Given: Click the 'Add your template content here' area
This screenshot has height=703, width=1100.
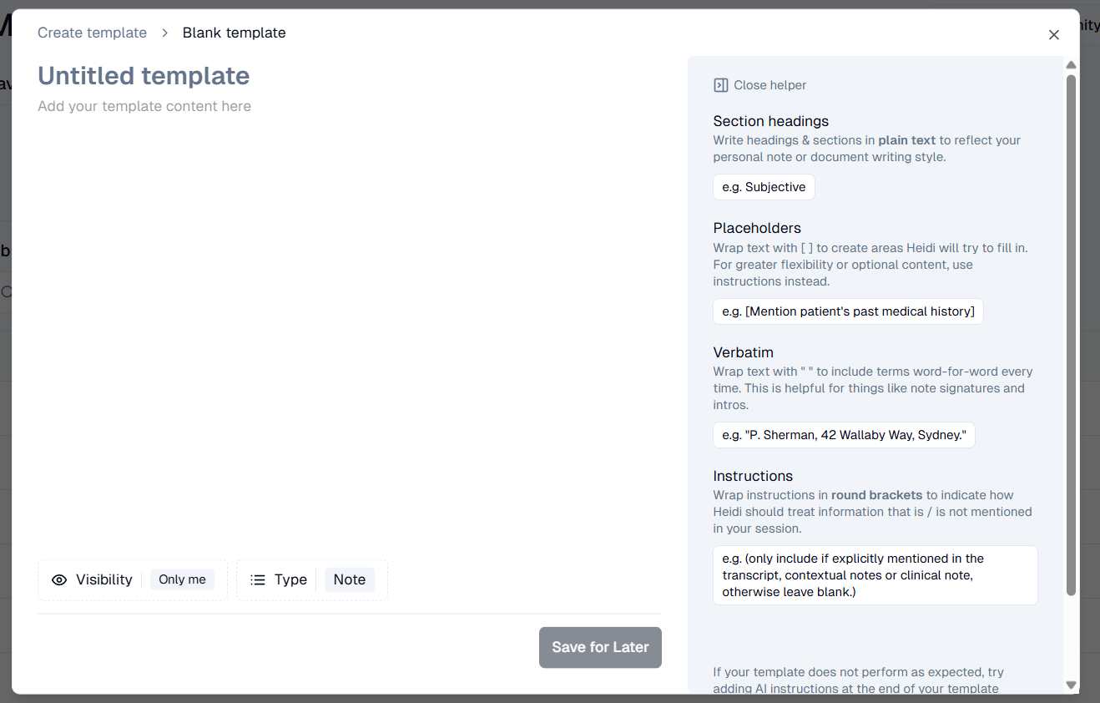Looking at the screenshot, I should [x=144, y=106].
